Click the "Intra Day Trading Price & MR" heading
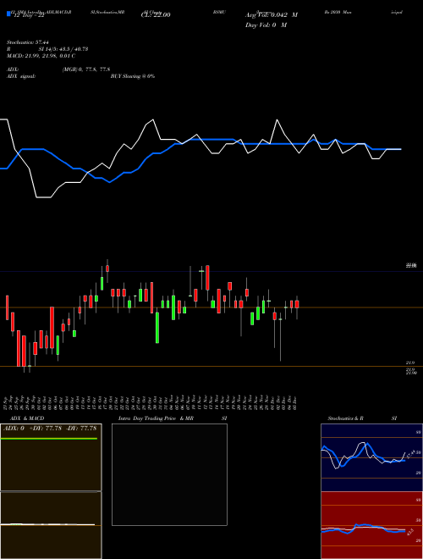423x559 pixels. 156,418
